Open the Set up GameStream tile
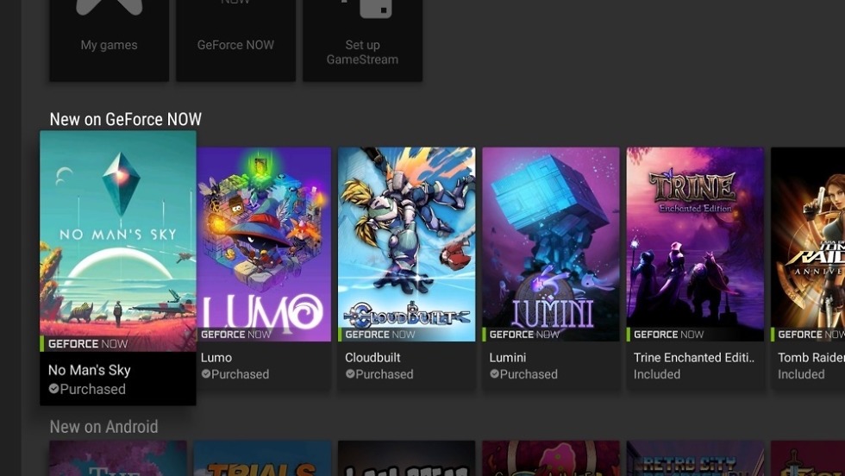 pyautogui.click(x=362, y=41)
